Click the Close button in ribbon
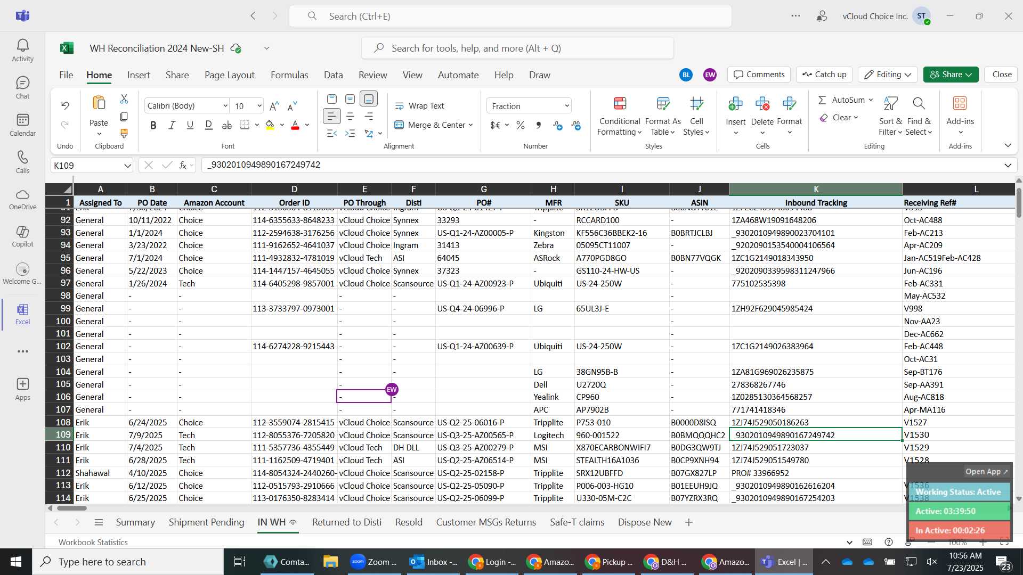This screenshot has height=575, width=1023. 1002,75
